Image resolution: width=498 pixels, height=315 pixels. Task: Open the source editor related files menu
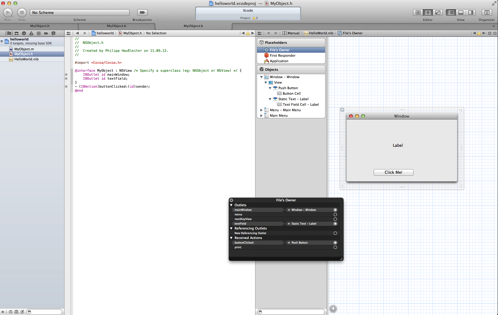[68, 33]
